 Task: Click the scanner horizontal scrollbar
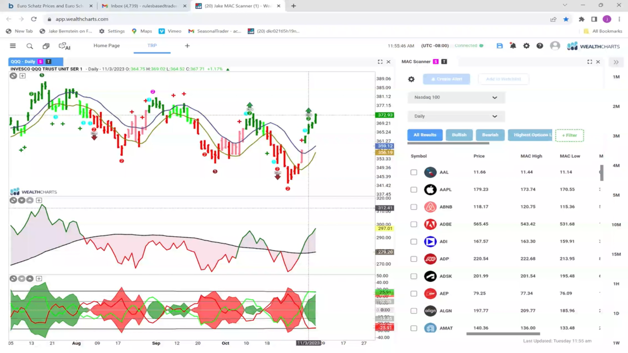(503, 334)
